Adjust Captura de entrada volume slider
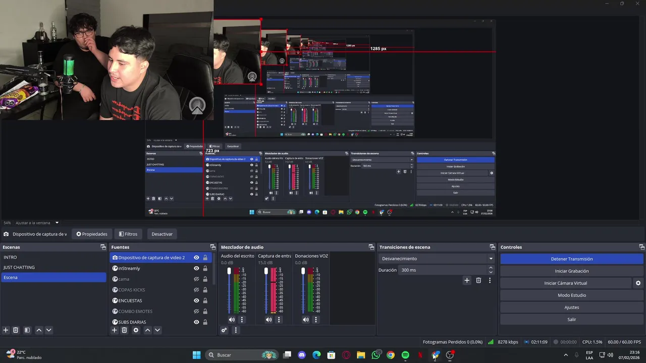Screen dimensions: 646x363 [266, 271]
